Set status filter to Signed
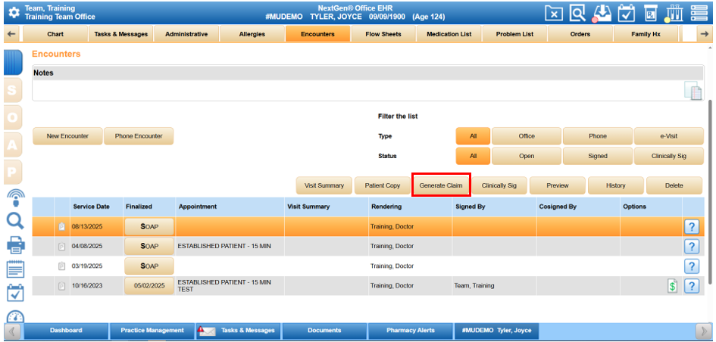The width and height of the screenshot is (716, 342). [597, 157]
